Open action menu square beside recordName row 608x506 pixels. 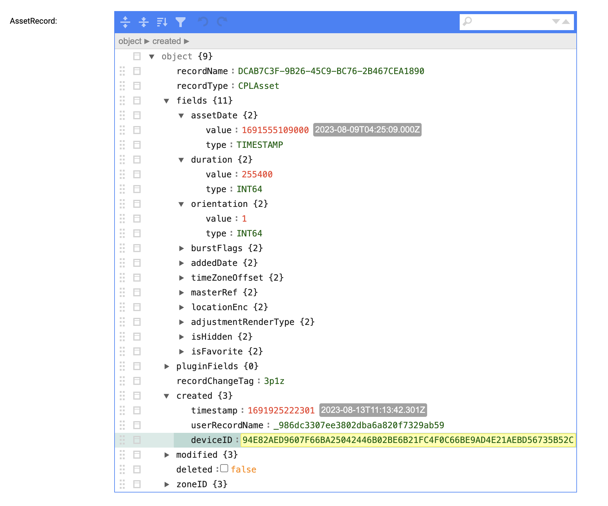coord(137,71)
